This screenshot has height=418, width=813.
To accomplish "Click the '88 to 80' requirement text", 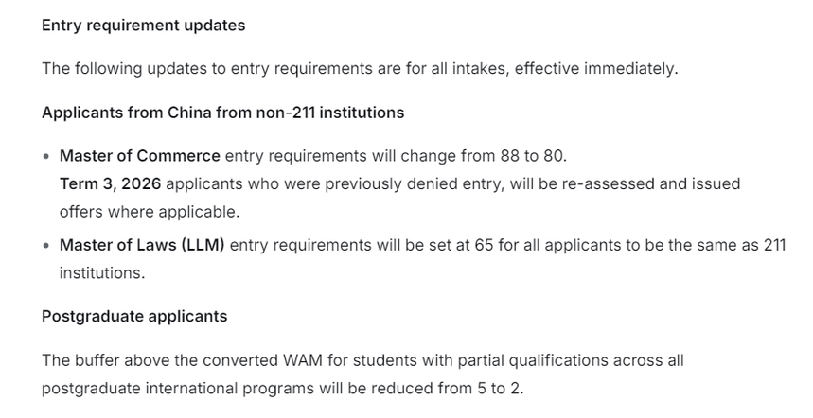I will pos(532,156).
